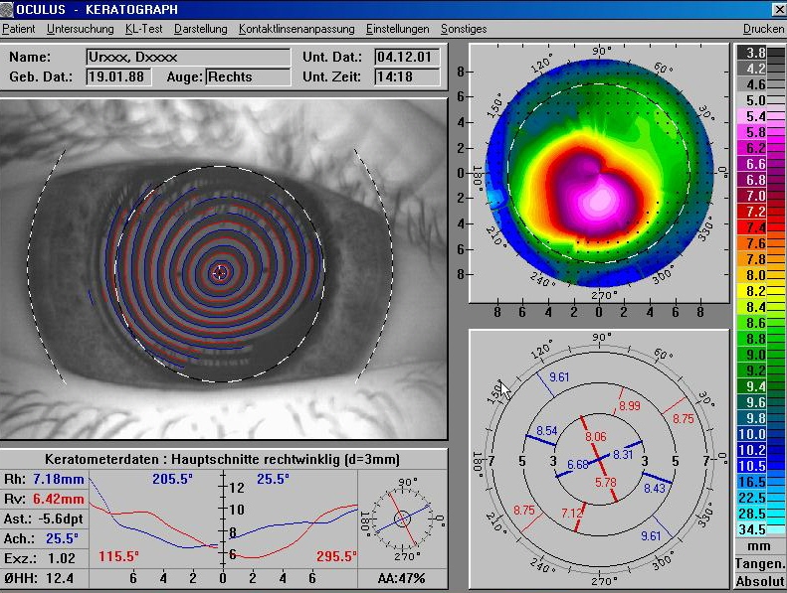Click the Name field Urxxx, Dxxxx
The height and width of the screenshot is (593, 787).
coord(188,58)
